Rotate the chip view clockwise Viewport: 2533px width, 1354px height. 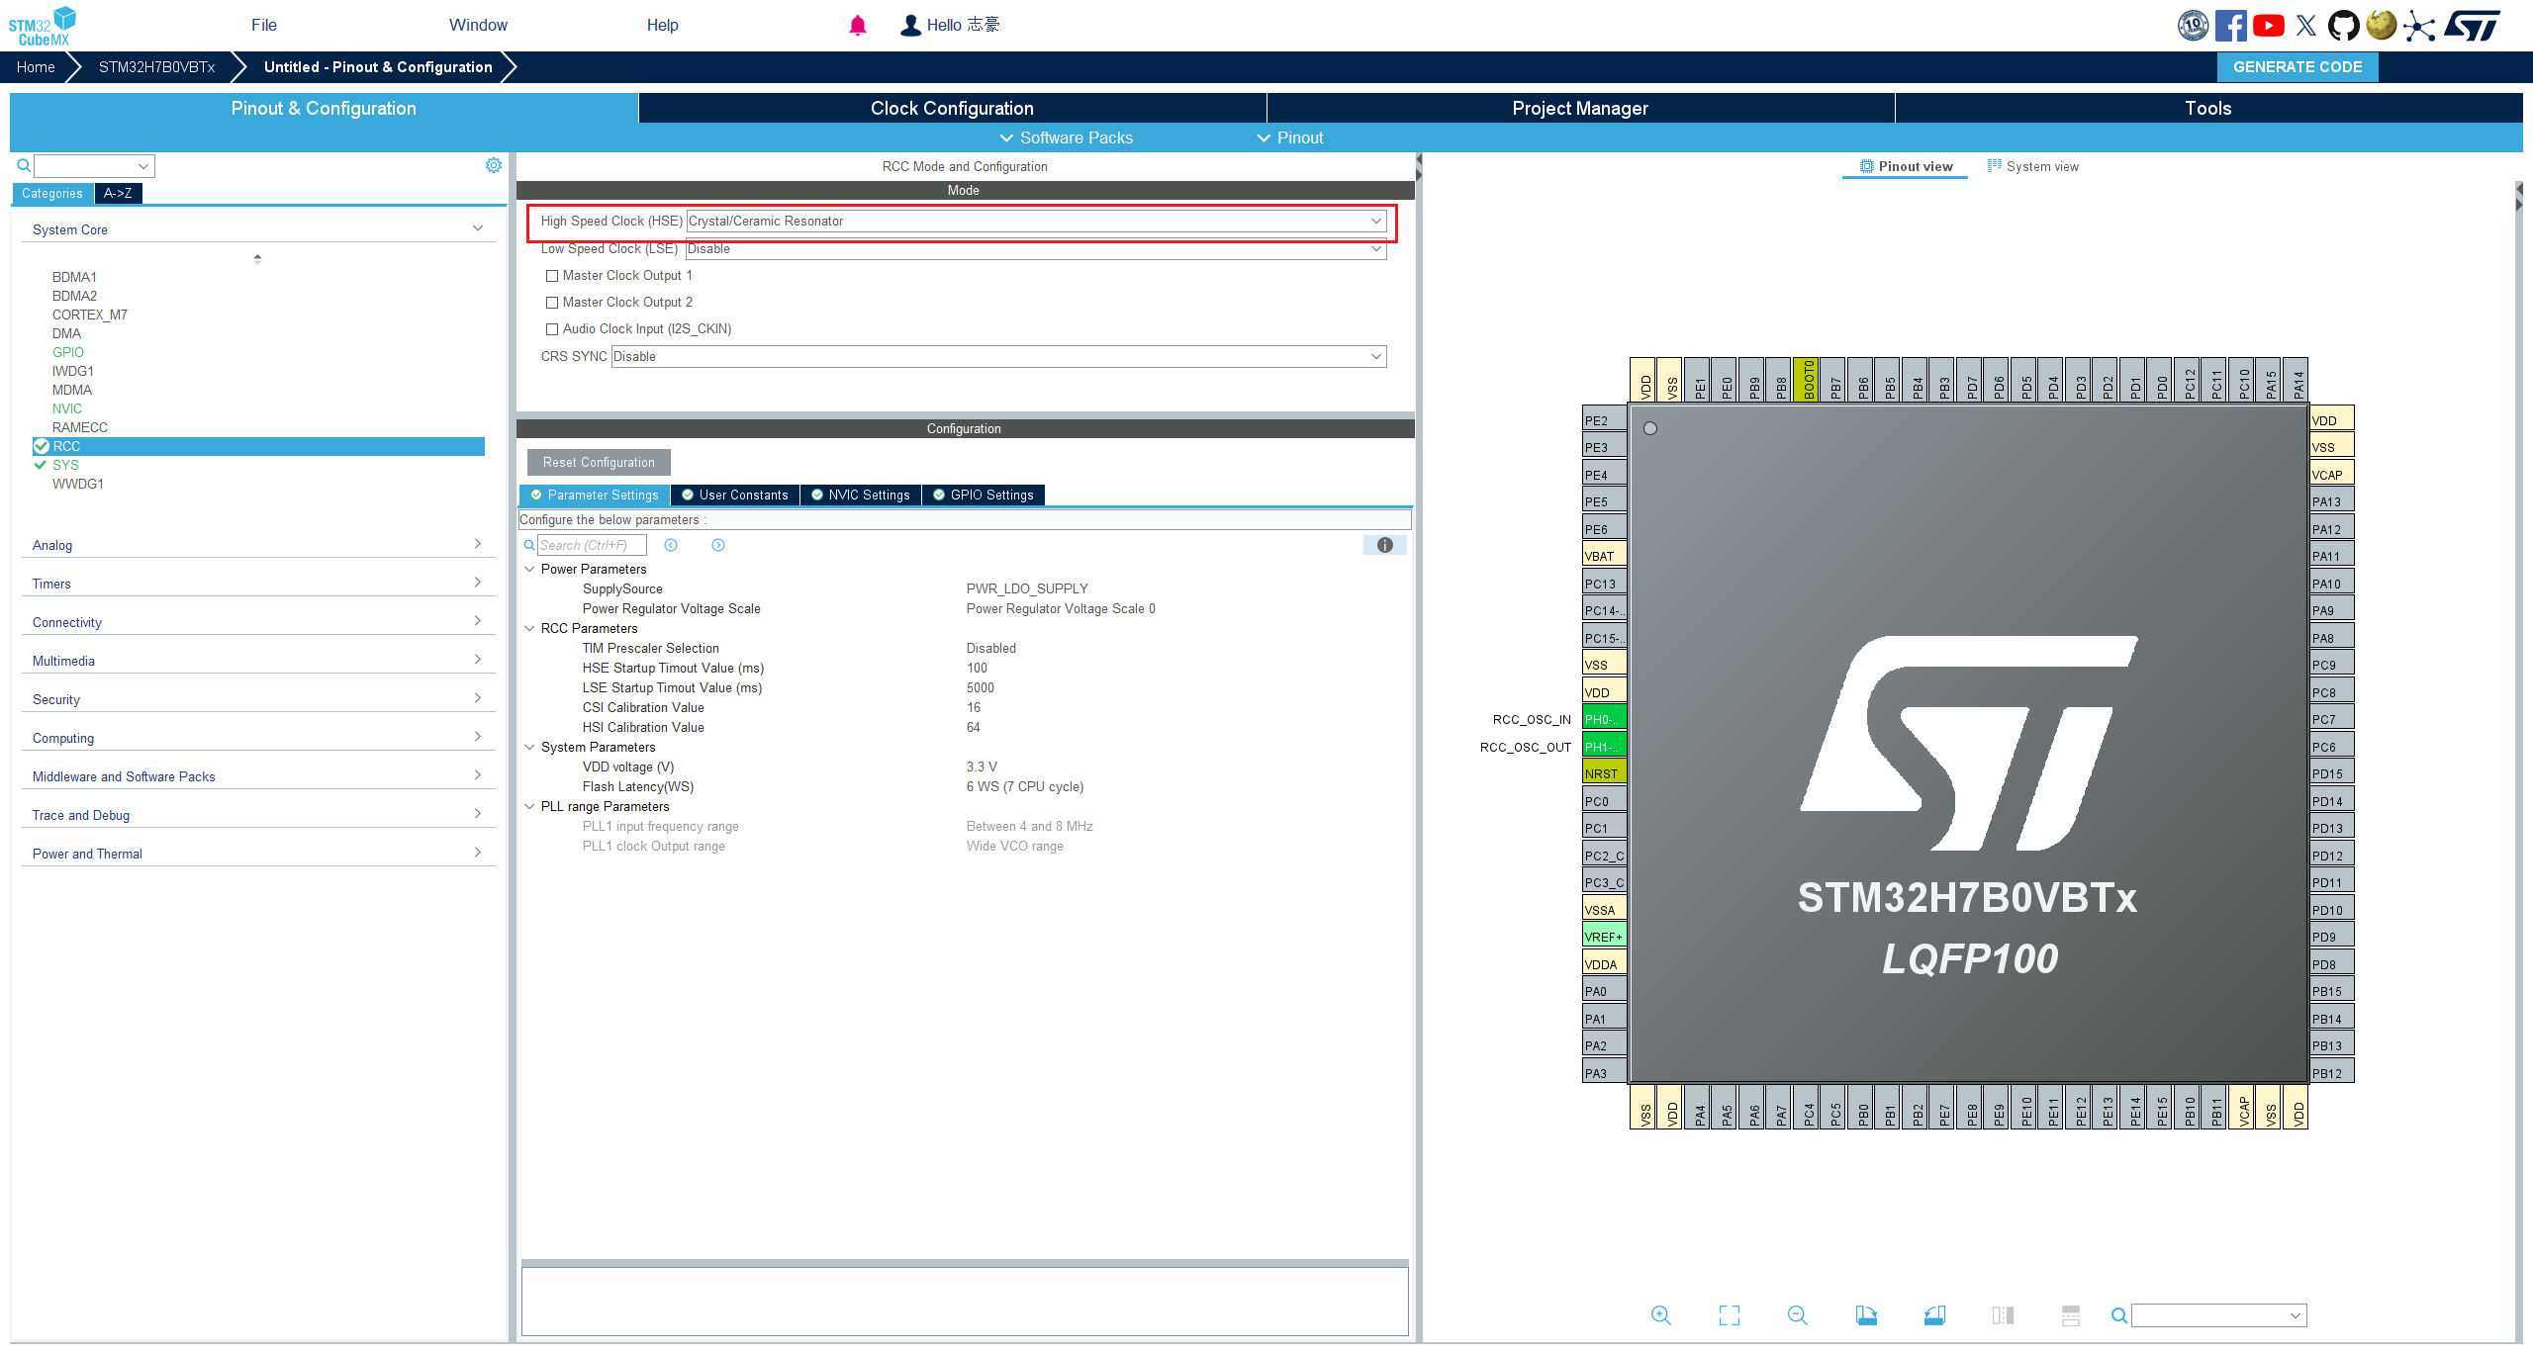pos(1866,1315)
